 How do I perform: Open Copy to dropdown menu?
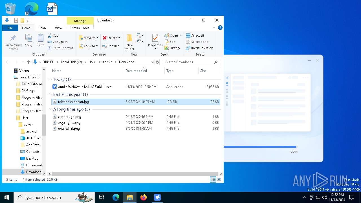pos(88,46)
